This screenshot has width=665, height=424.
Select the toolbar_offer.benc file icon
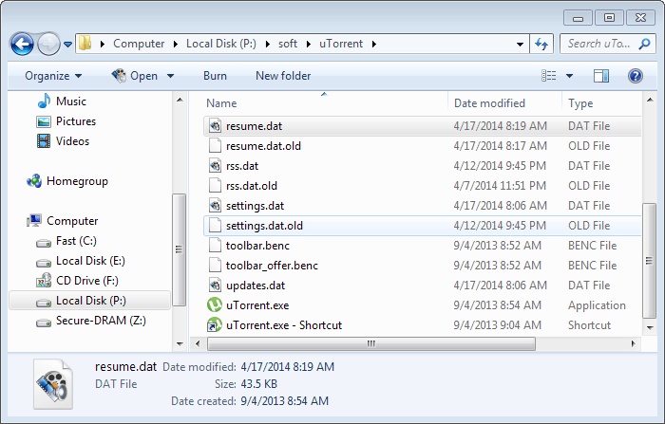pos(215,266)
